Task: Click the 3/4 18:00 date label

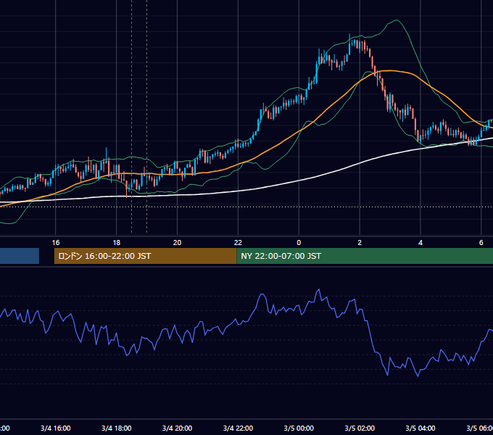Action: (x=117, y=428)
